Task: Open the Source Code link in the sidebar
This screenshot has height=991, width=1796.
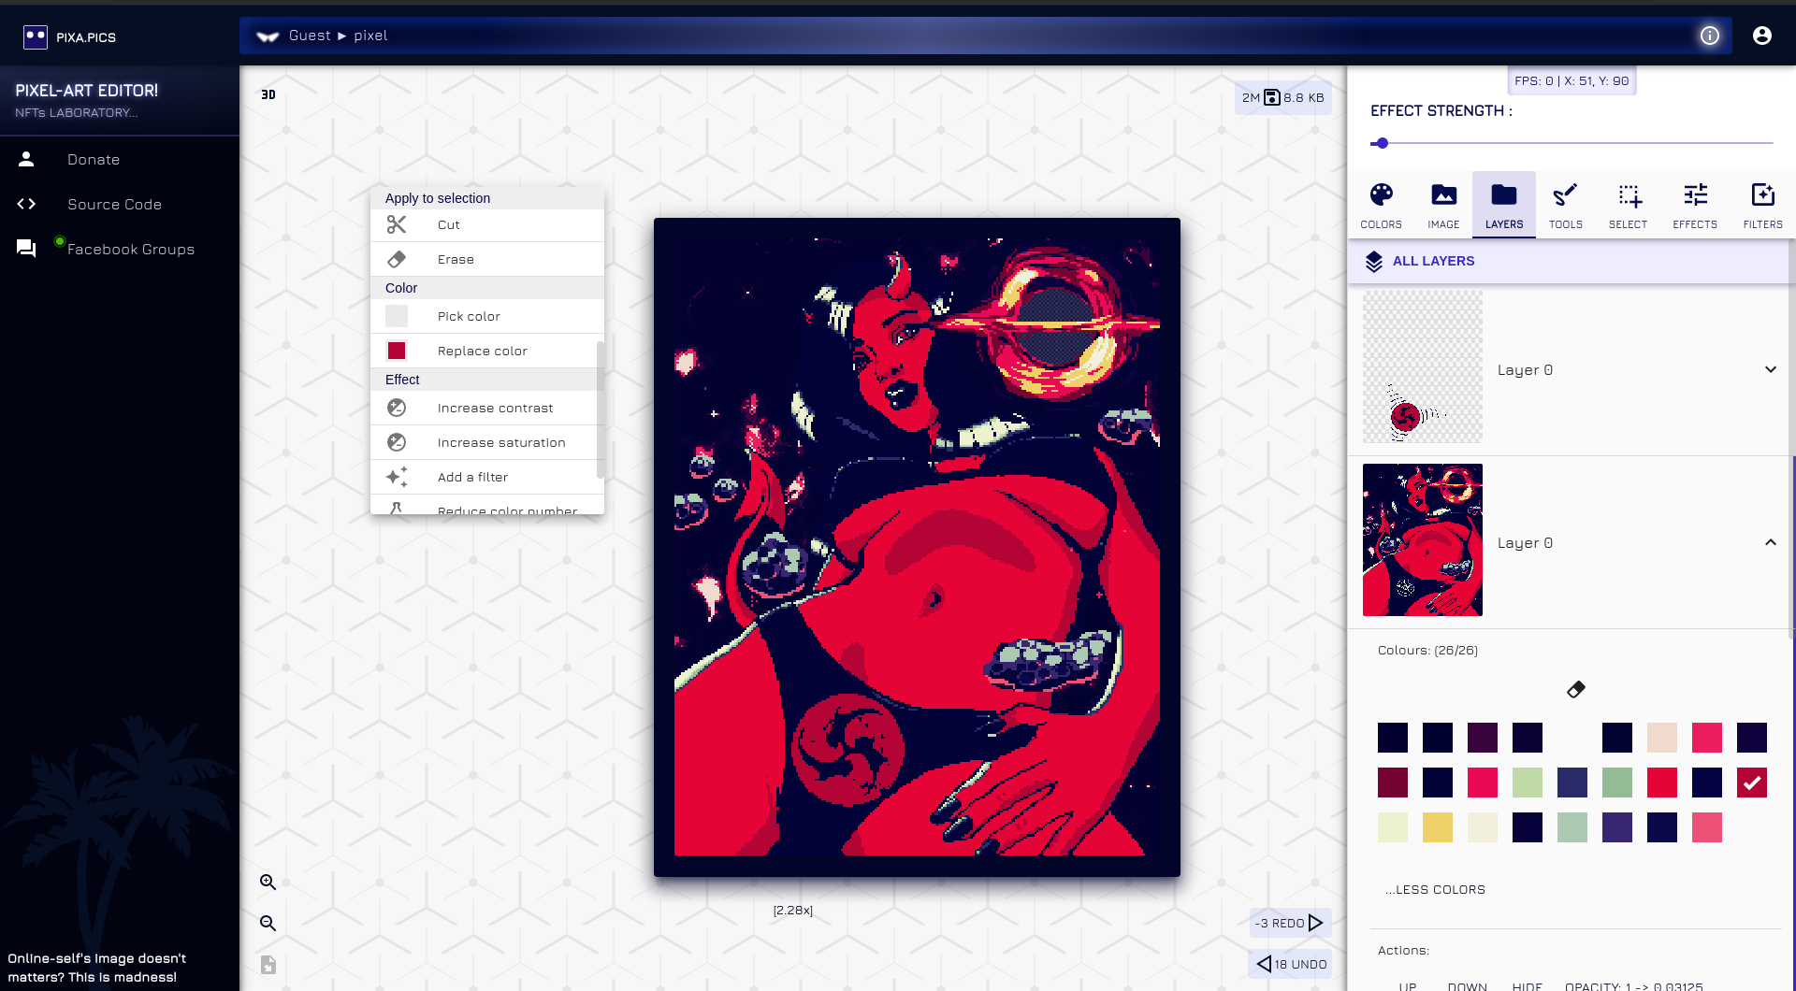Action: (x=114, y=204)
